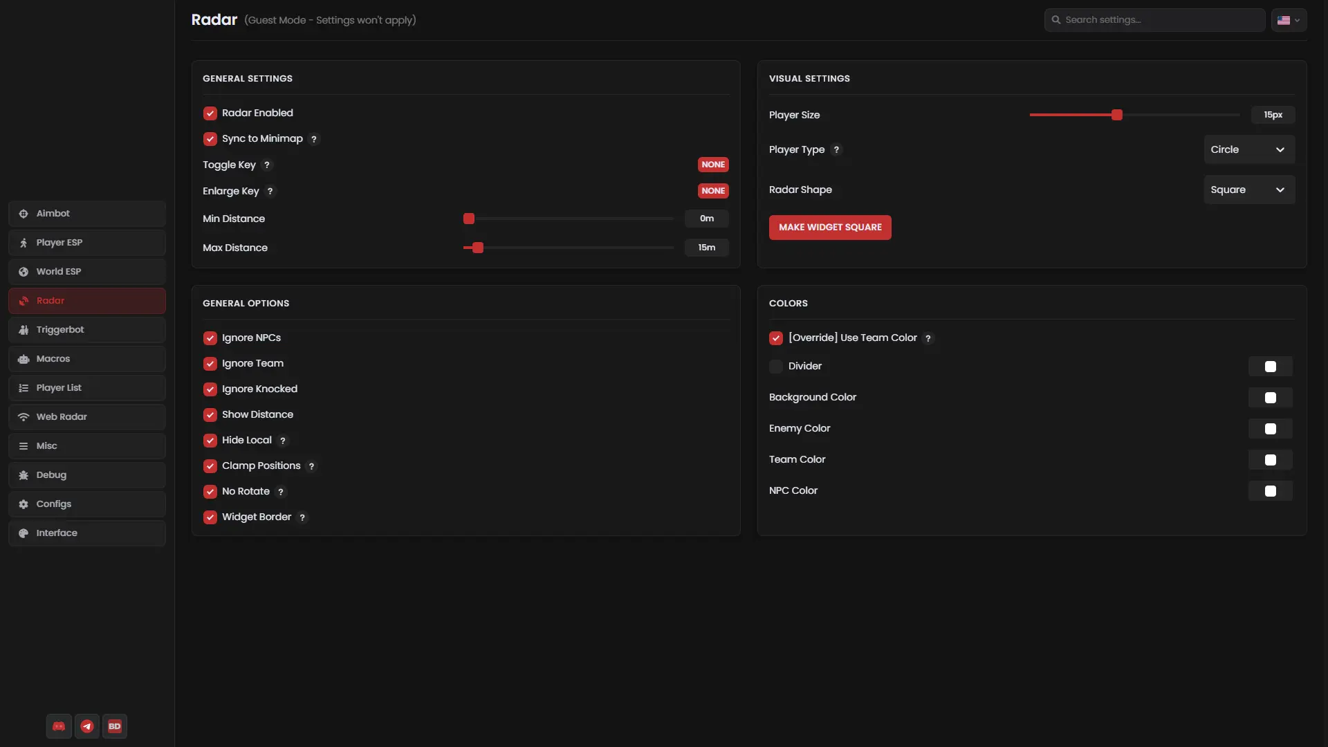Click the Radar icon in sidebar
Viewport: 1328px width, 747px height.
coord(24,301)
